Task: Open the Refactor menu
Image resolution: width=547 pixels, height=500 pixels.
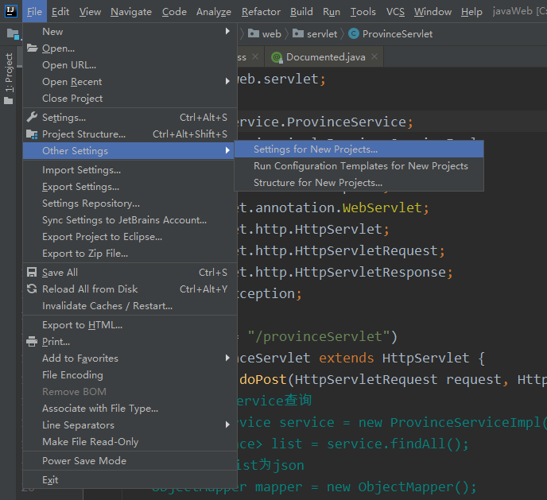Action: 261,12
